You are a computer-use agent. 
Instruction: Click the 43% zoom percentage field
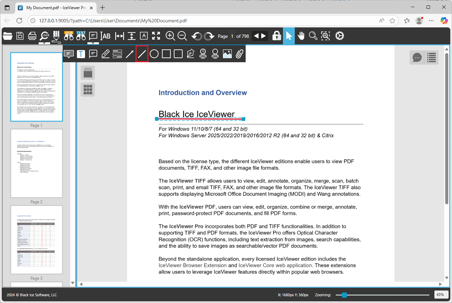click(440, 295)
